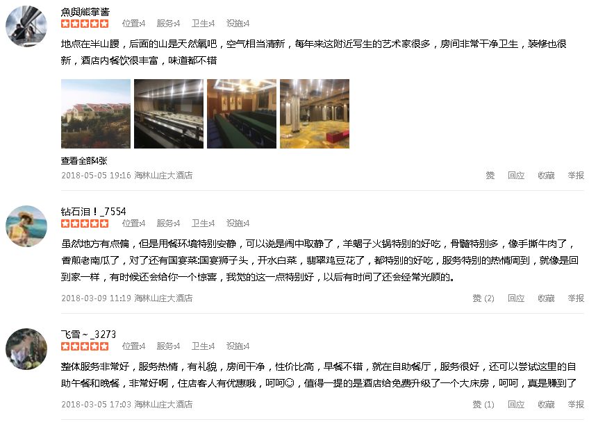589x422 pixels.
Task: Open the yellow carpet lobby photo thumbnail
Action: 315,114
